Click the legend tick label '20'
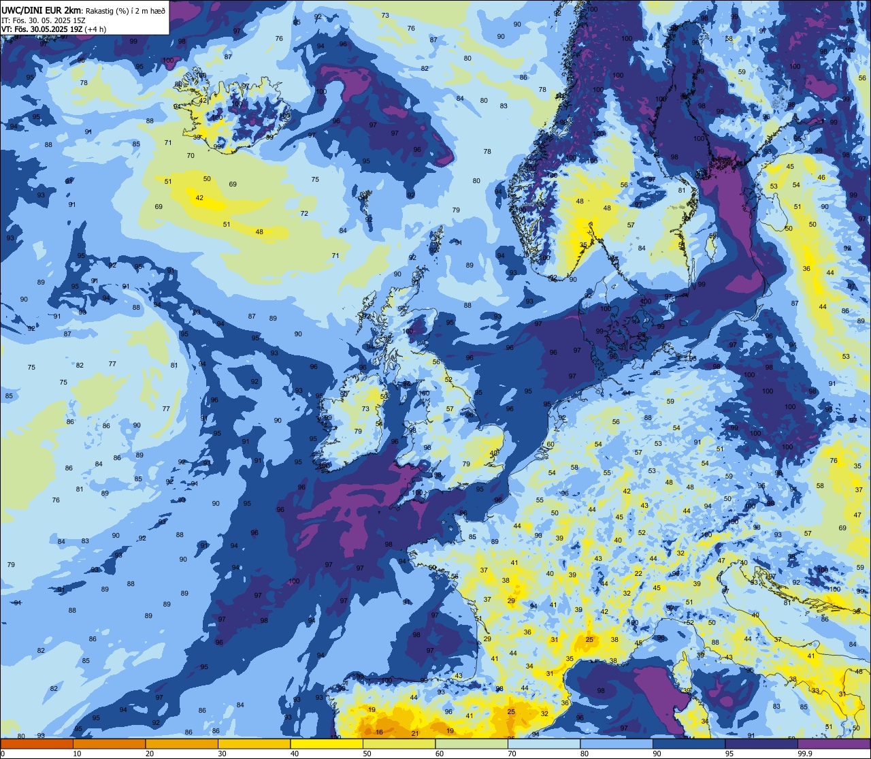 (150, 754)
